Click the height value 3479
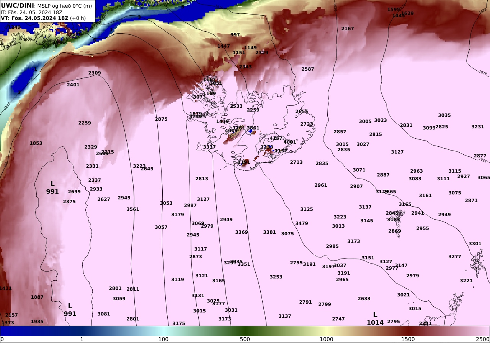This screenshot has height=343, width=490. point(302,223)
